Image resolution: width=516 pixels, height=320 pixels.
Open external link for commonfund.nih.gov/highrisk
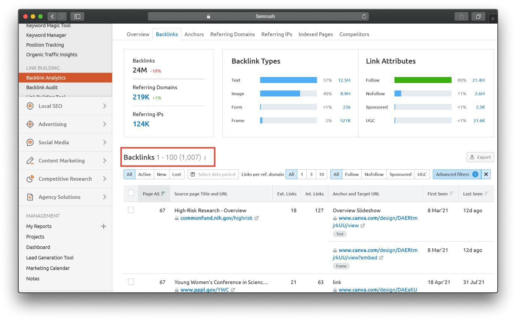[257, 218]
